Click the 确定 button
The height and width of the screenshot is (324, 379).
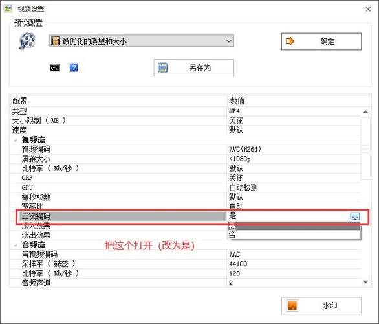tap(321, 41)
